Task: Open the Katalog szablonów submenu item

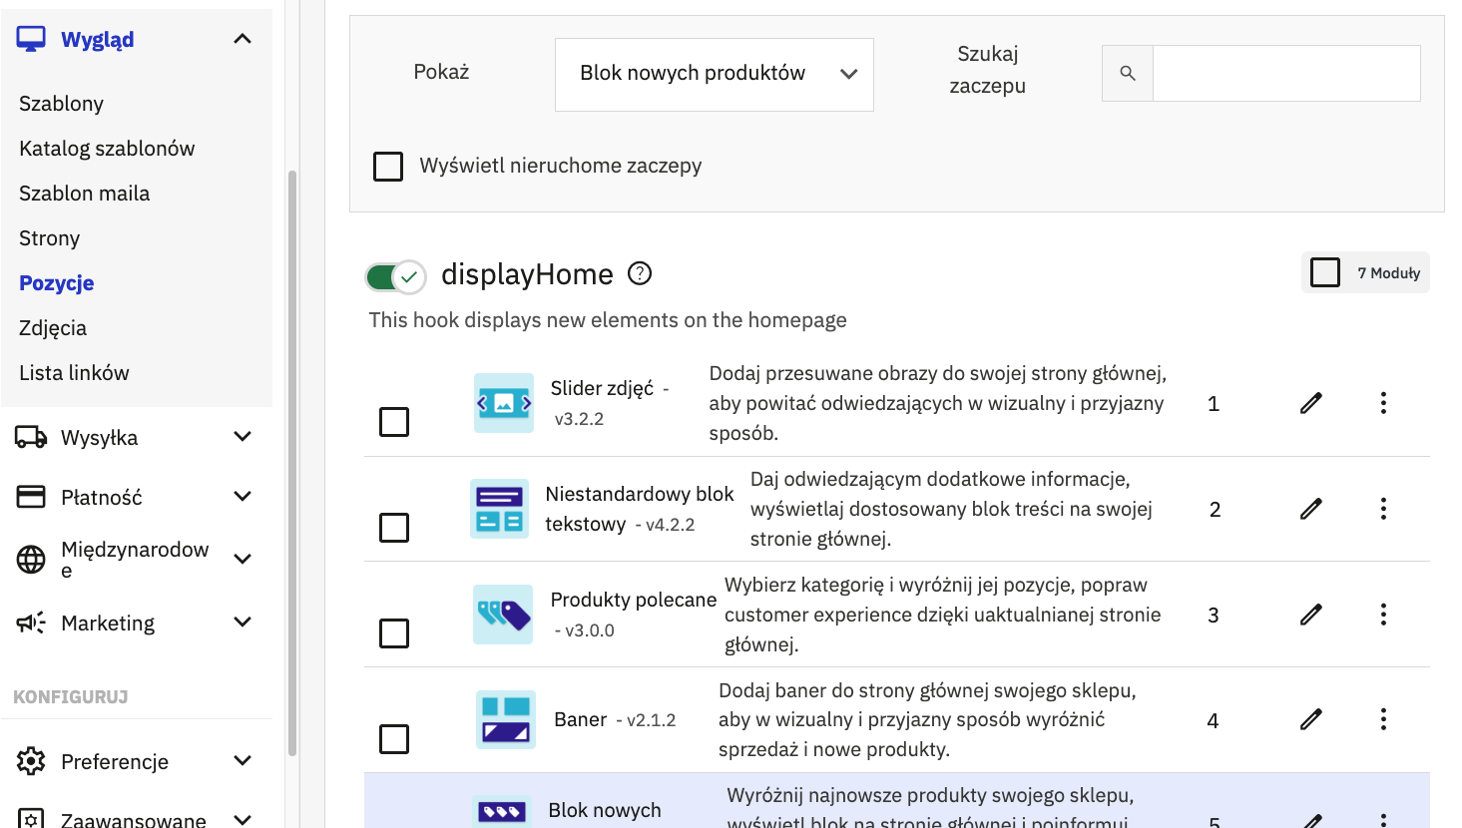Action: coord(107,149)
